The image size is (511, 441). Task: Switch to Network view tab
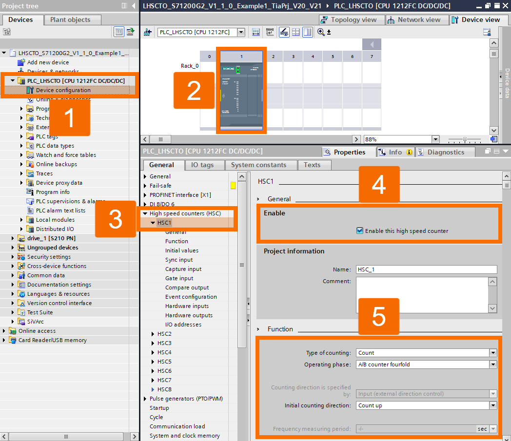[417, 20]
